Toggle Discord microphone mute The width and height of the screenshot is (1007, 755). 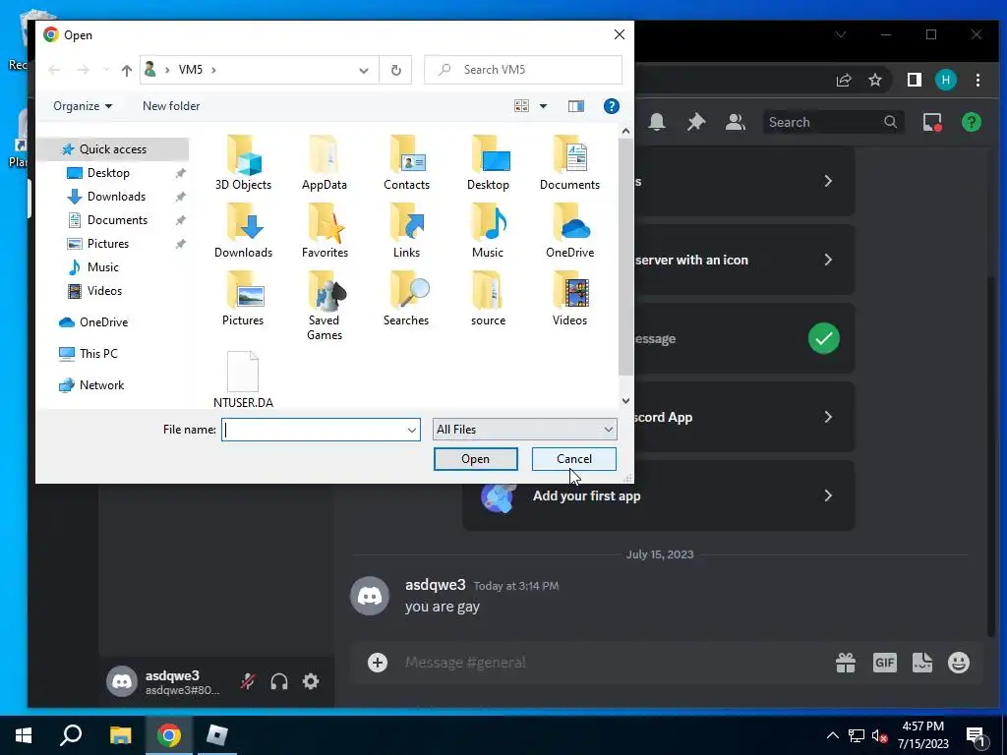(x=247, y=681)
